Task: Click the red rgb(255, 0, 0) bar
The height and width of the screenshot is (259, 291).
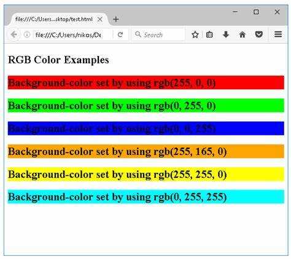Action: coord(146,82)
